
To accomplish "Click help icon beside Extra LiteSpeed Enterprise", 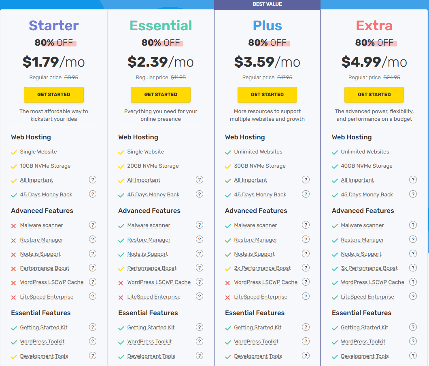I will tap(413, 297).
